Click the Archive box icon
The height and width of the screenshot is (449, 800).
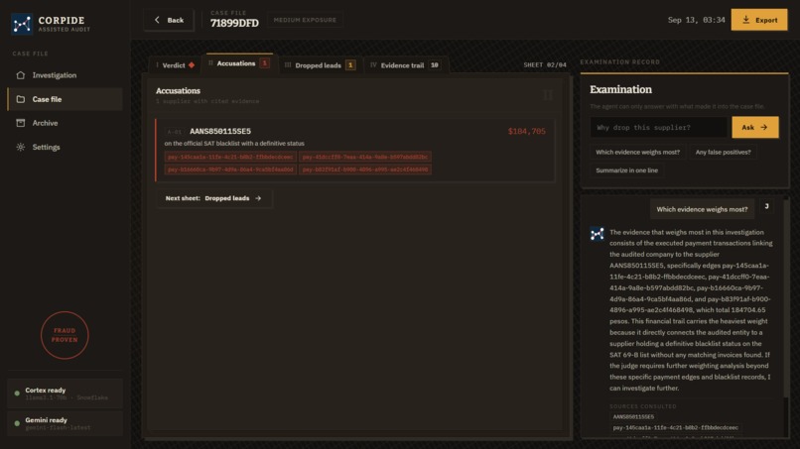21,123
